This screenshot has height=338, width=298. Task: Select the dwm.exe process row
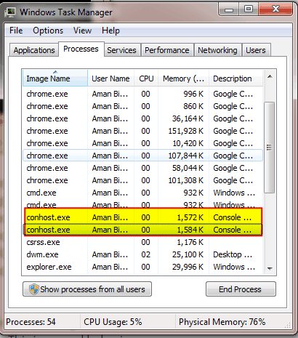142,254
